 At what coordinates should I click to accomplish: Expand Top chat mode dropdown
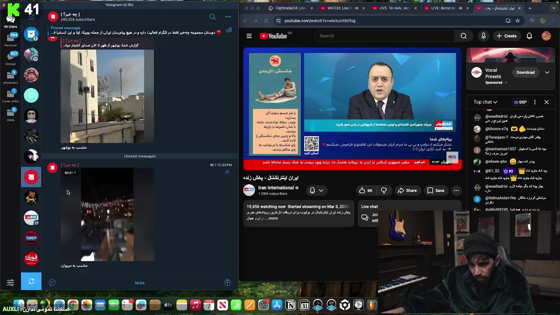point(485,102)
